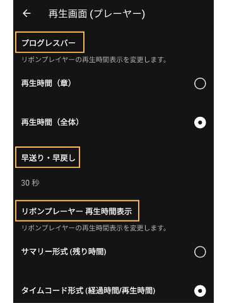Click タイムコード形式 (経過時間/再生時間) label
The height and width of the screenshot is (303, 227).
[88, 290]
